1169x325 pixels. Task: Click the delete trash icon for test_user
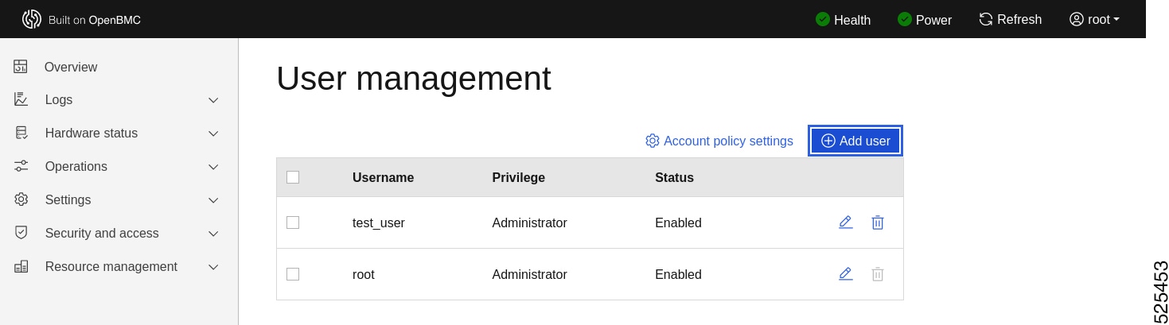877,222
